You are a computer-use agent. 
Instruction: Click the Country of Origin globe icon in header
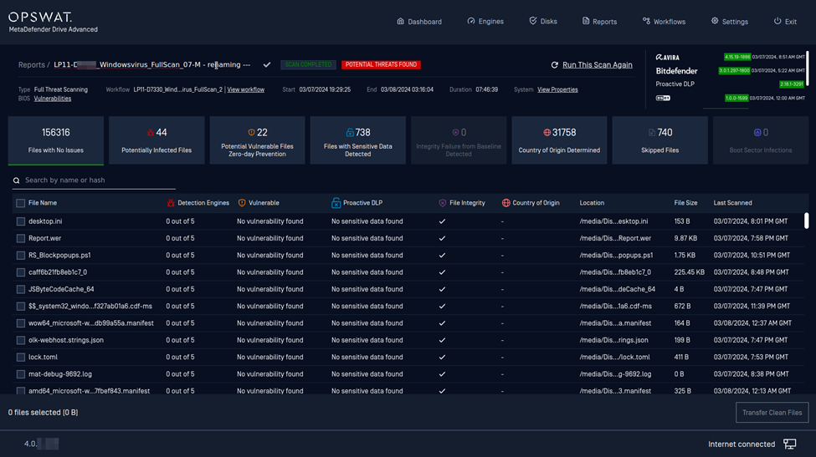click(506, 203)
